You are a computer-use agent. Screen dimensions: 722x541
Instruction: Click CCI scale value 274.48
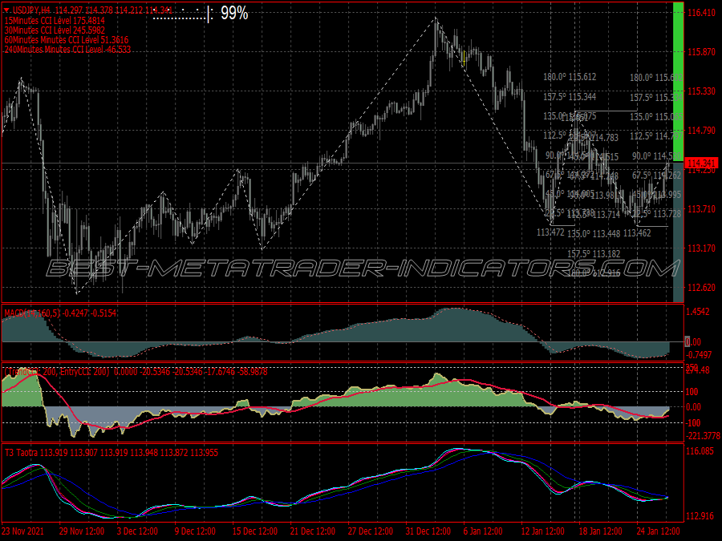[x=699, y=370]
